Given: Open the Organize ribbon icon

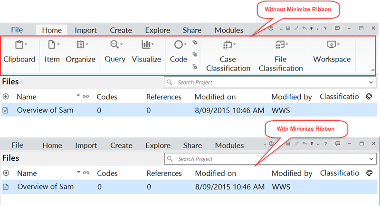Looking at the screenshot, I should 80,45.
